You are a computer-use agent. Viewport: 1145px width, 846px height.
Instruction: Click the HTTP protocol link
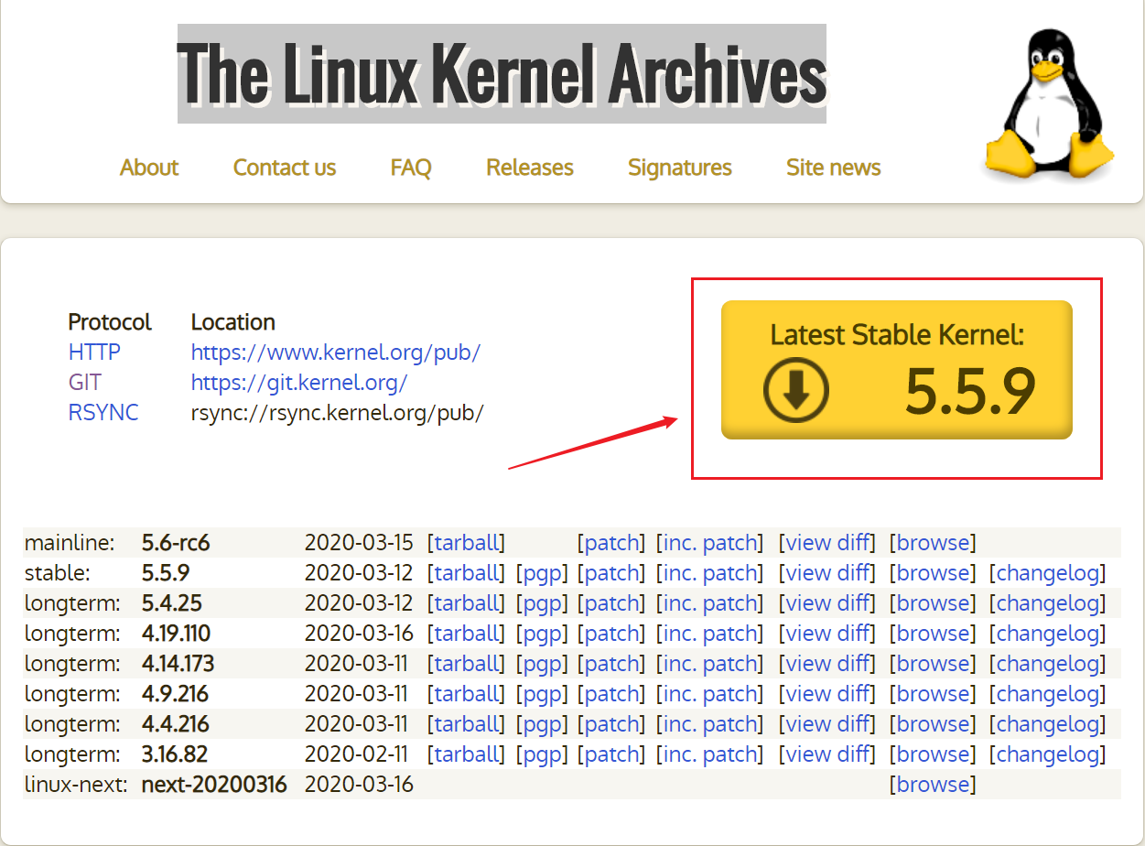94,352
